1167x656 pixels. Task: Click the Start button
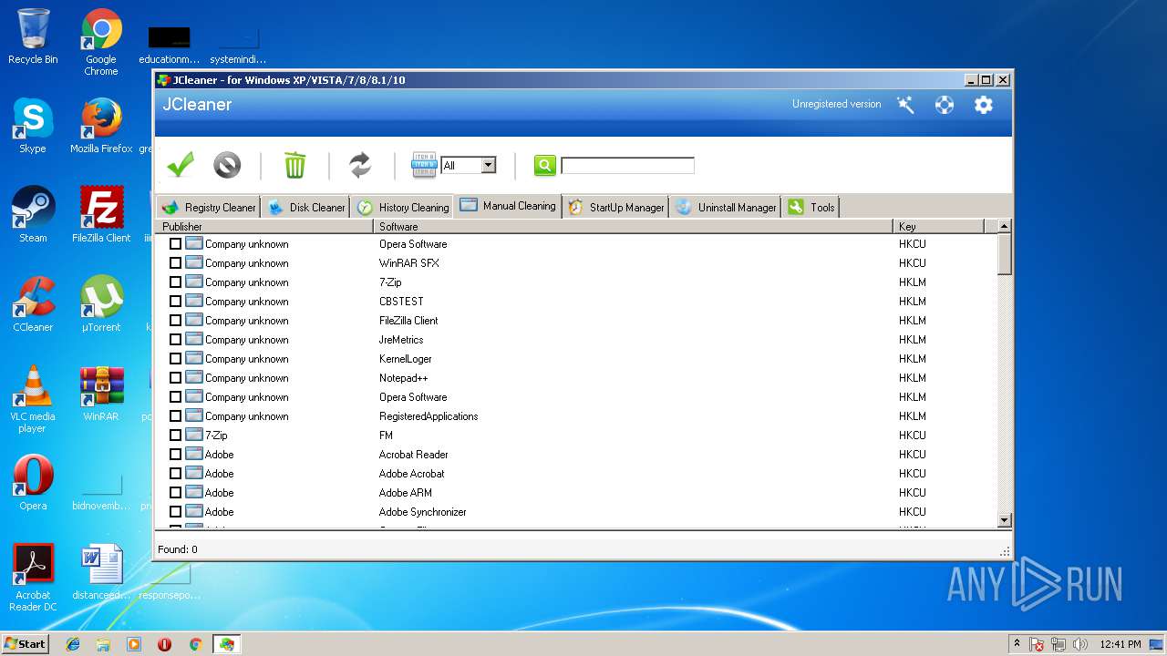tap(25, 643)
